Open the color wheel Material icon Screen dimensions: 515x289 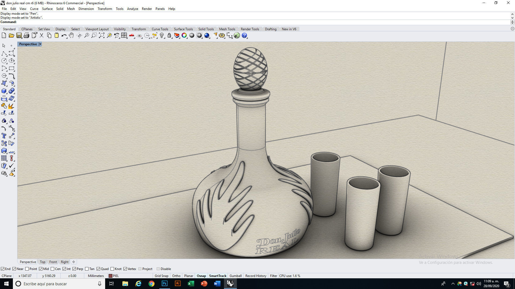coord(184,36)
